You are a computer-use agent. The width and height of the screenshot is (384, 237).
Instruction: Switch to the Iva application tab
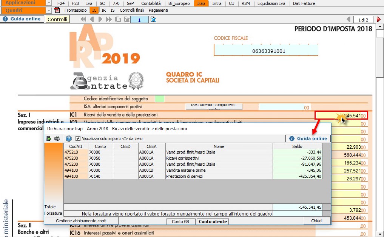pyautogui.click(x=89, y=3)
